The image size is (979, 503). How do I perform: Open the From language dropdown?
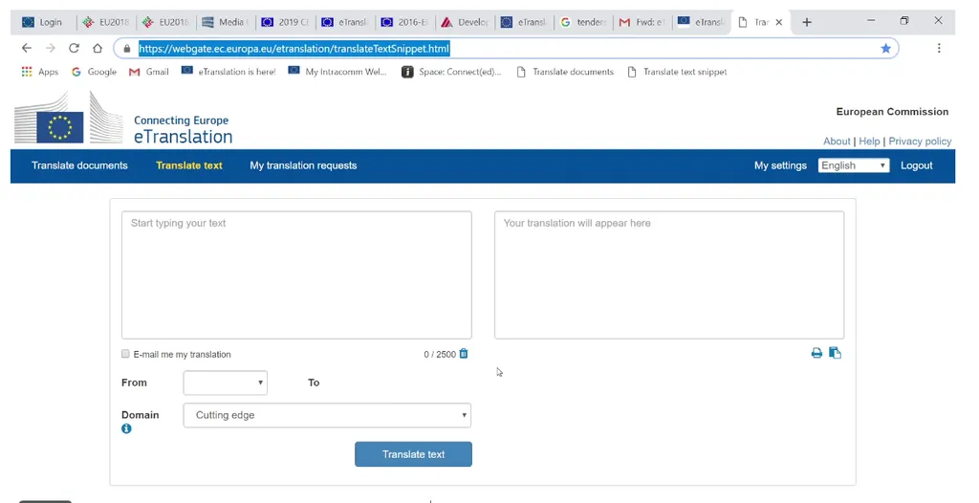tap(226, 383)
